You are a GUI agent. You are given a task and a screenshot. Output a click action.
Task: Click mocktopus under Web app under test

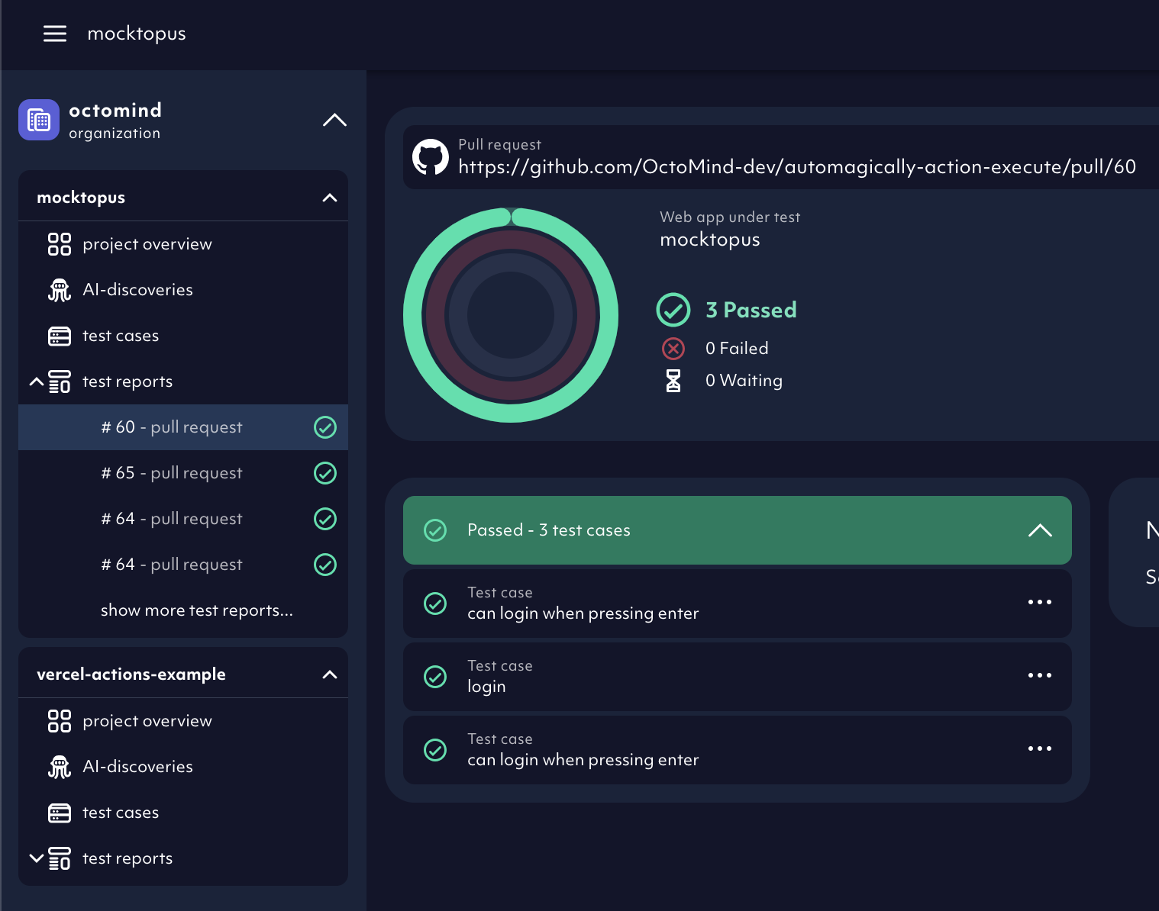pos(710,240)
